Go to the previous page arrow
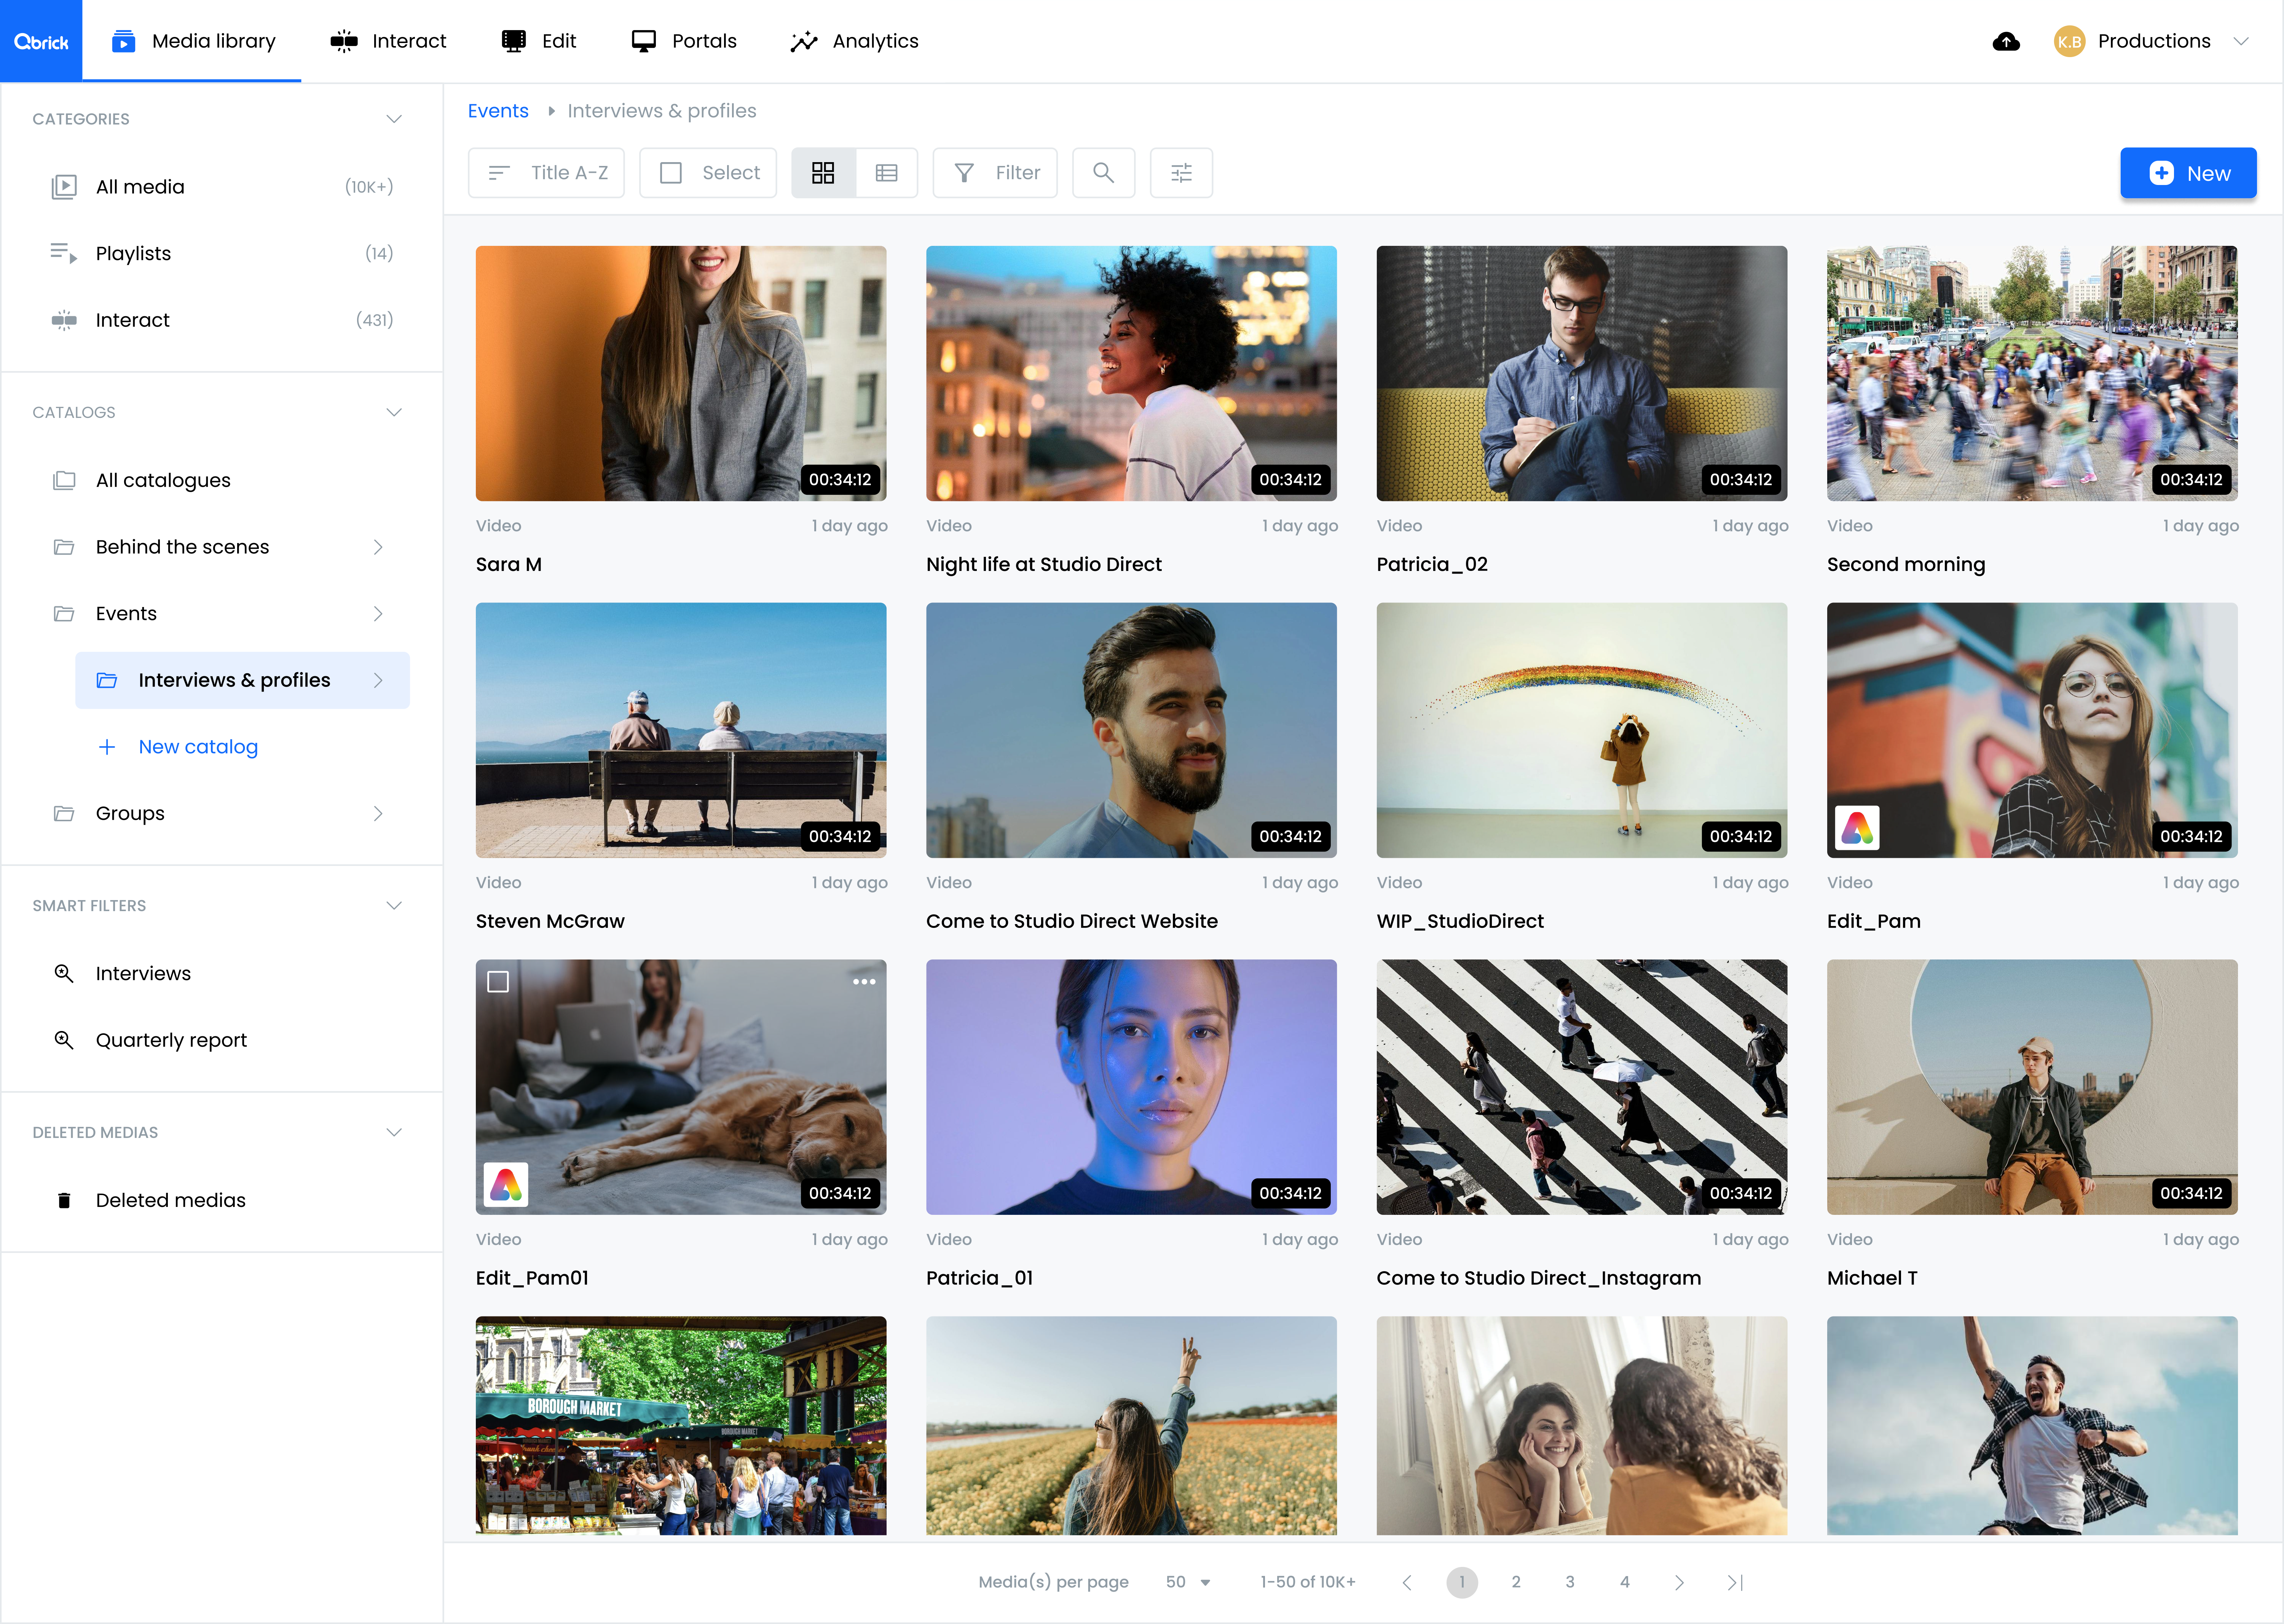2284x1624 pixels. (x=1407, y=1582)
